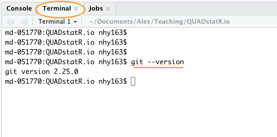Viewport: 277px width, 137px height.
Task: Click the first md-051770 prompt line
Action: click(x=66, y=33)
